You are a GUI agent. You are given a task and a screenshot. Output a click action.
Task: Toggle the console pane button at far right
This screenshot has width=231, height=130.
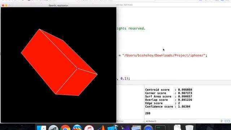[229, 121]
